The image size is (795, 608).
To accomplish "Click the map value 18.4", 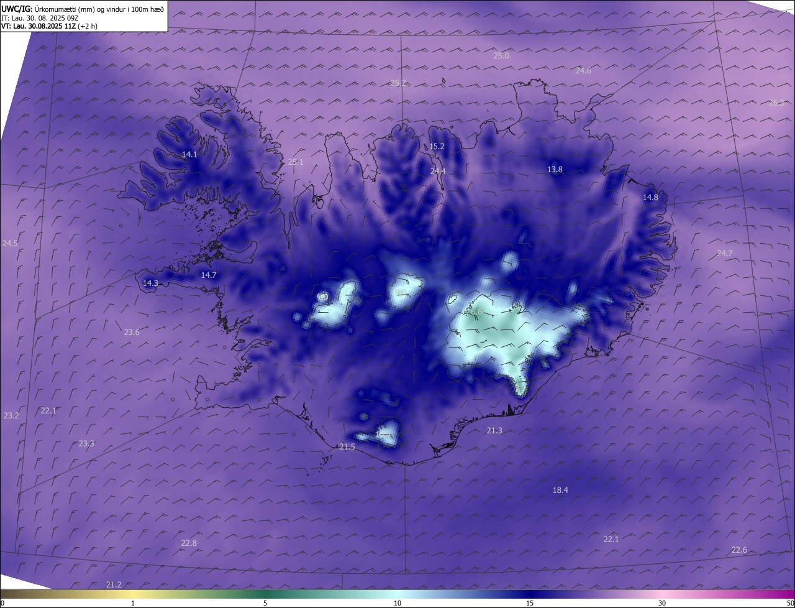I will click(x=560, y=490).
